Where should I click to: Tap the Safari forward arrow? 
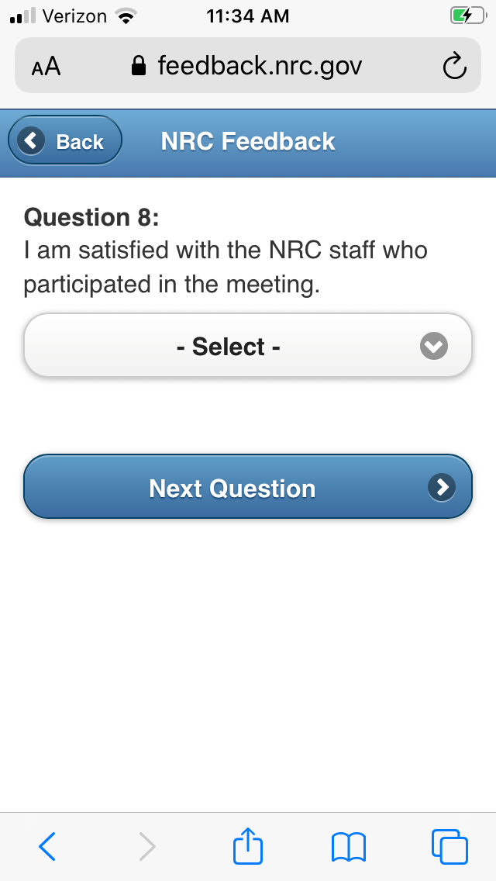click(146, 846)
